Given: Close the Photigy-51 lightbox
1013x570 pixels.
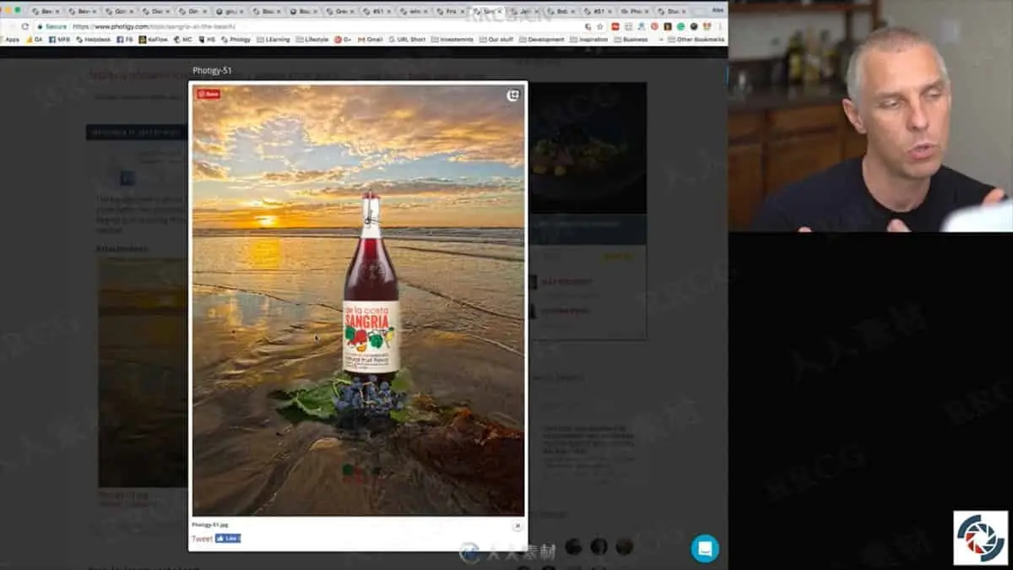Looking at the screenshot, I should [517, 525].
